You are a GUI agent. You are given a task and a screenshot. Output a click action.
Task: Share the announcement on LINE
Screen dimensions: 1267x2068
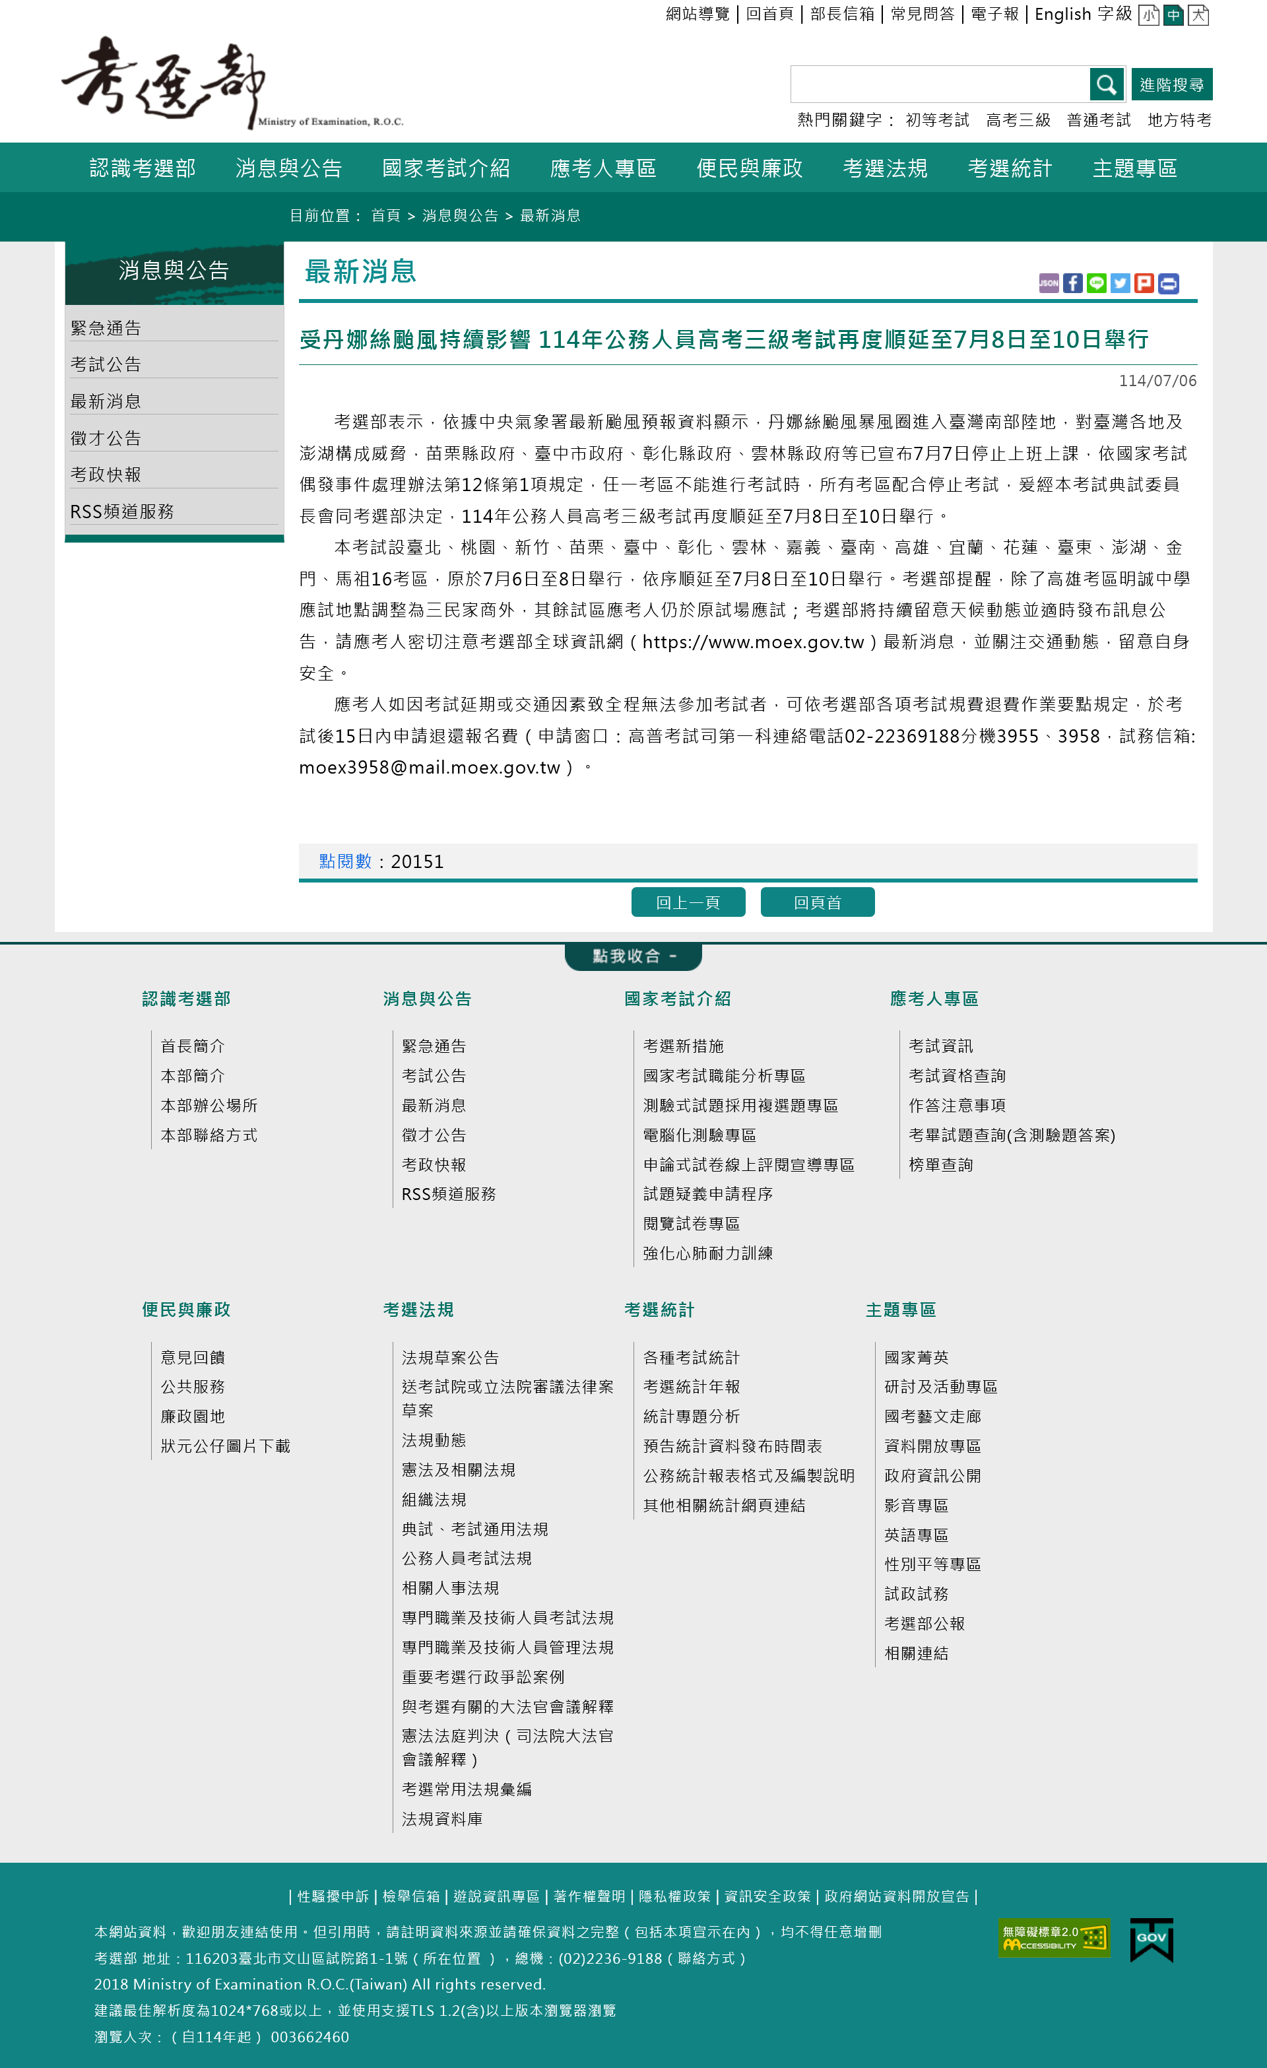[1097, 284]
